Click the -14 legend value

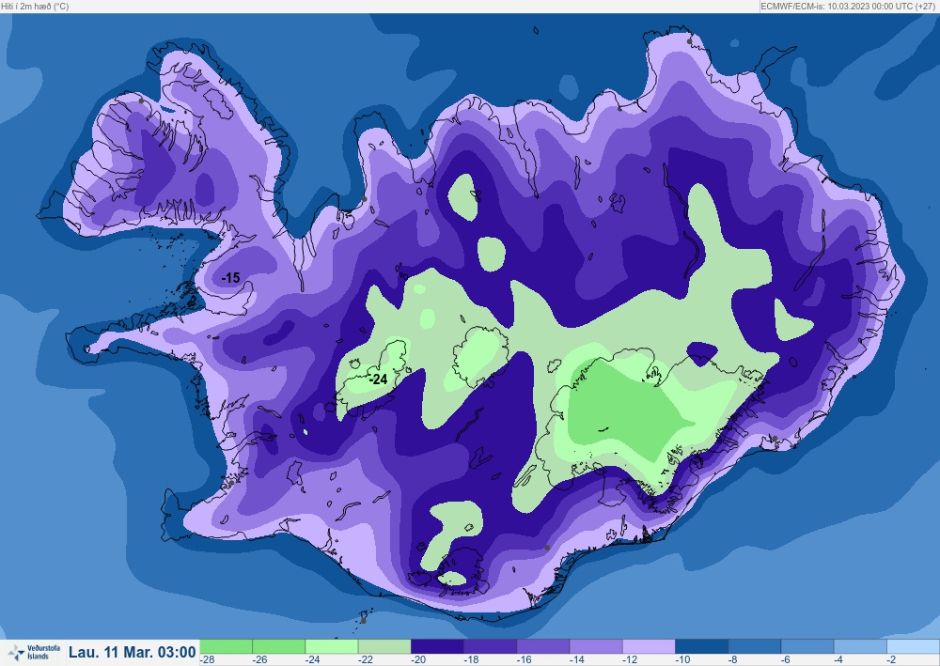[x=577, y=659]
